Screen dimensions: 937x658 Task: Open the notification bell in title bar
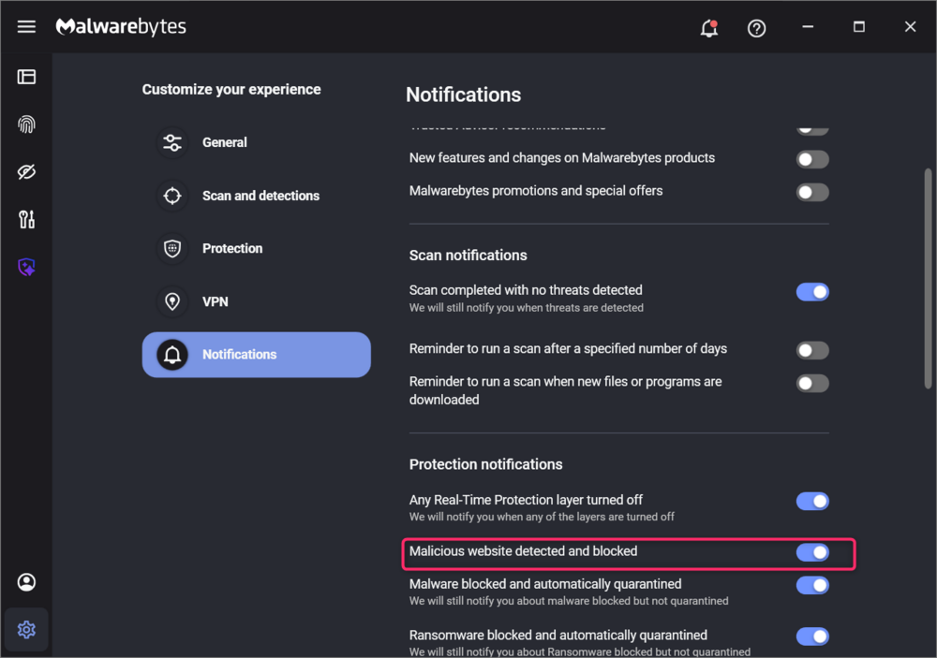coord(709,27)
